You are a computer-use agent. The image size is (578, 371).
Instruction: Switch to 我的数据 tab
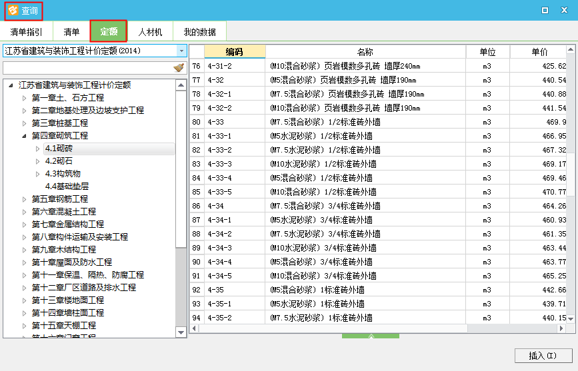(199, 31)
